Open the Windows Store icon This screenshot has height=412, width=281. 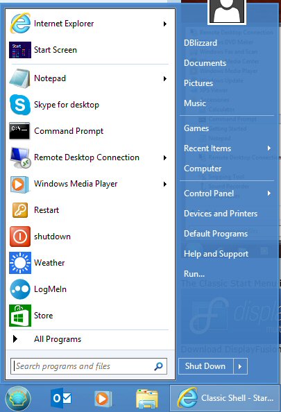coord(20,316)
